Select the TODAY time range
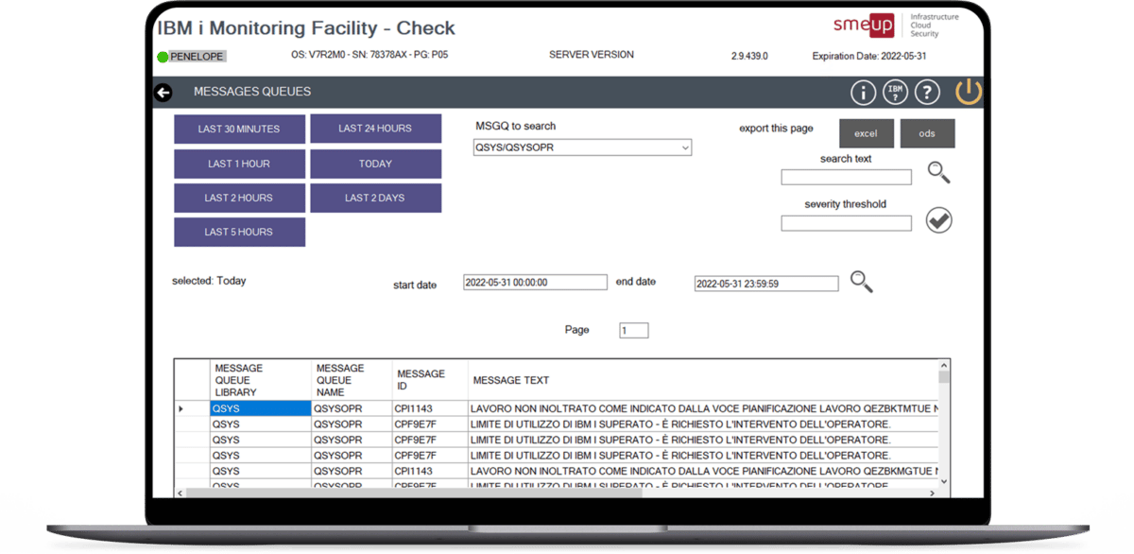The width and height of the screenshot is (1134, 554). point(375,163)
